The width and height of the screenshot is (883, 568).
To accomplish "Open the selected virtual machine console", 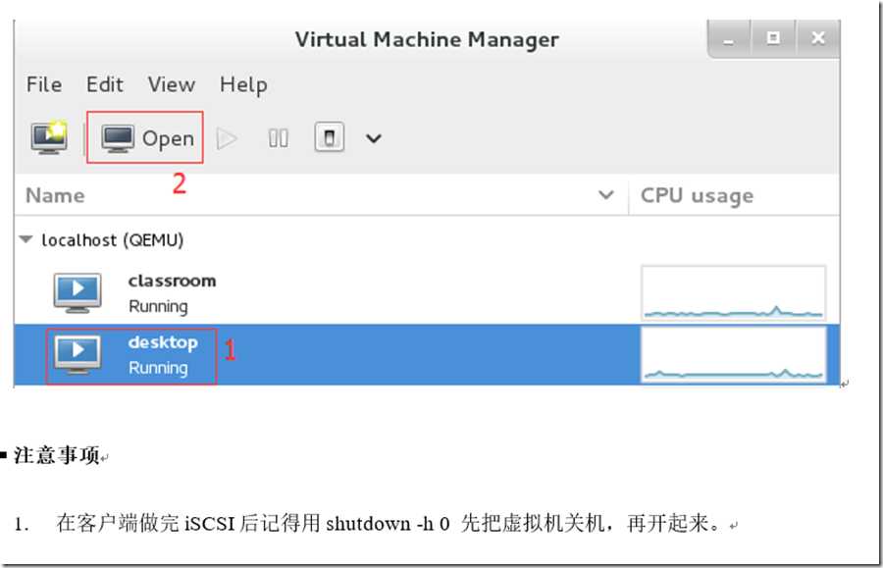I will (x=147, y=138).
